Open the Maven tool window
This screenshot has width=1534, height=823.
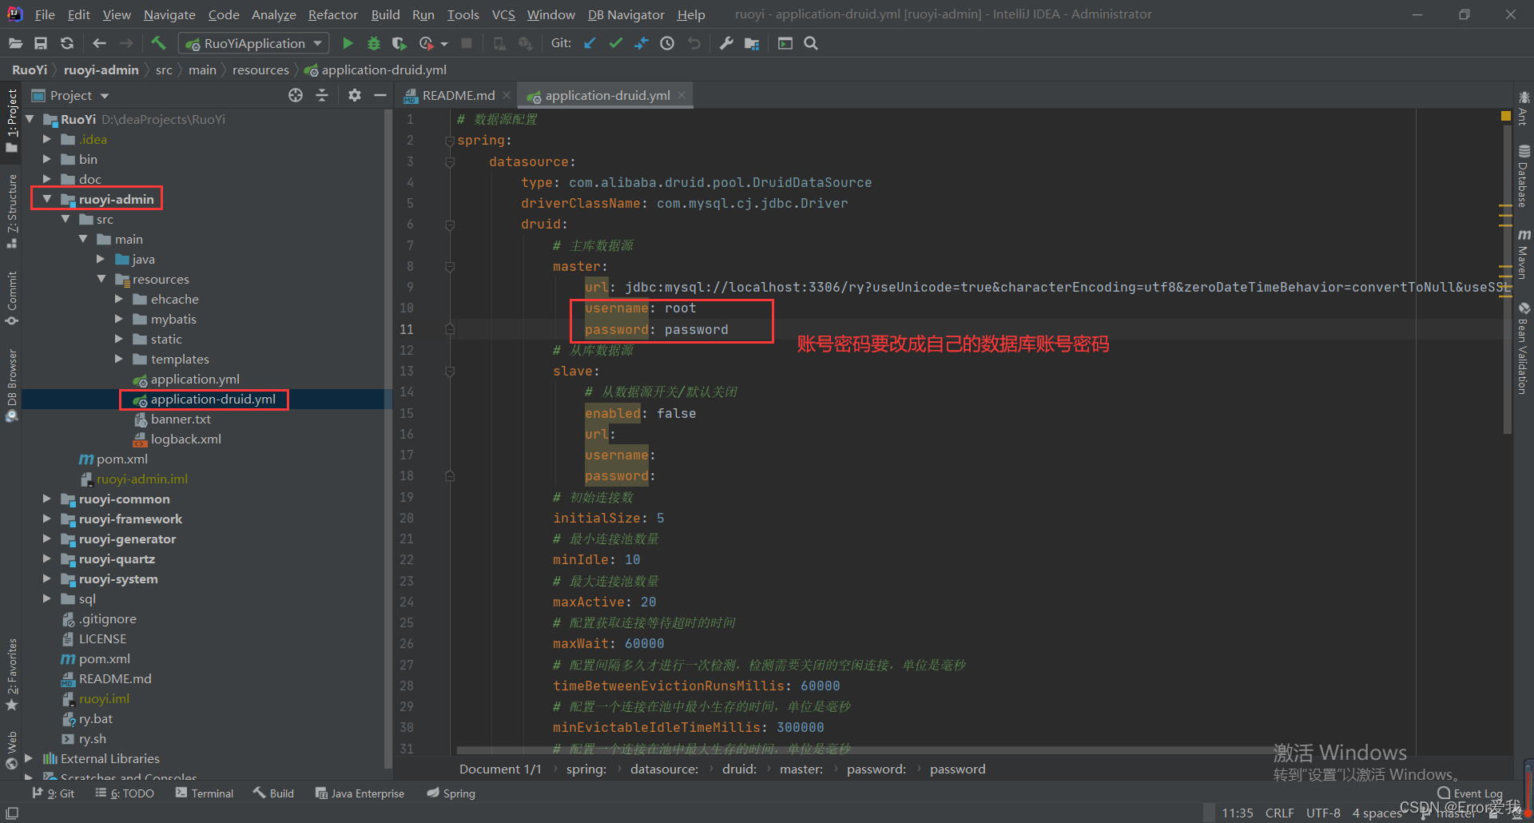pos(1524,255)
